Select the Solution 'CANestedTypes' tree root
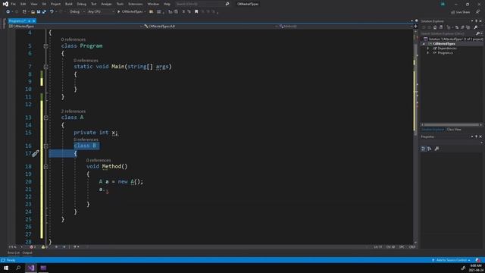Viewport: 485px width, 273px height. pyautogui.click(x=453, y=39)
